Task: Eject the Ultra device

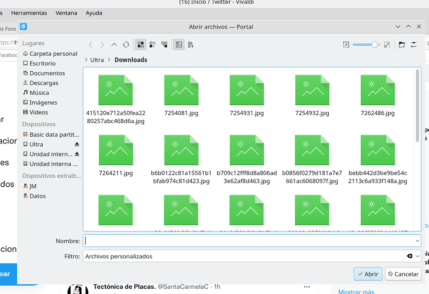Action: (77, 144)
